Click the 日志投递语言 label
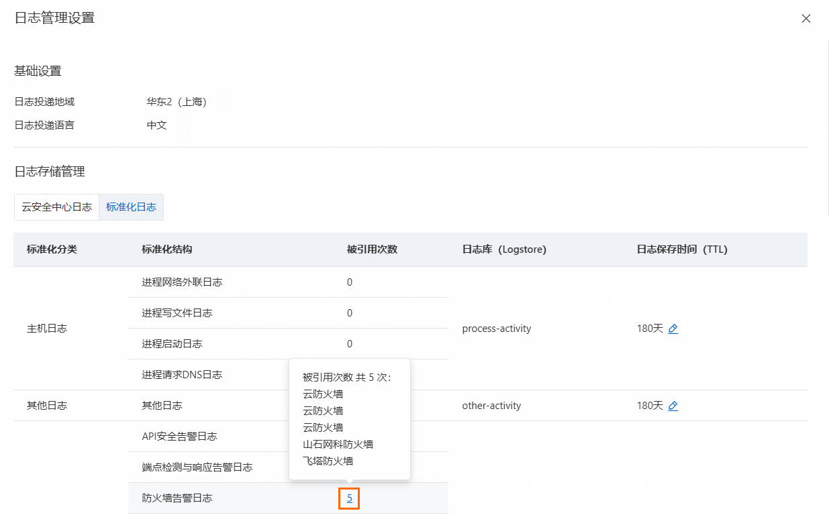The width and height of the screenshot is (829, 515). tap(44, 125)
